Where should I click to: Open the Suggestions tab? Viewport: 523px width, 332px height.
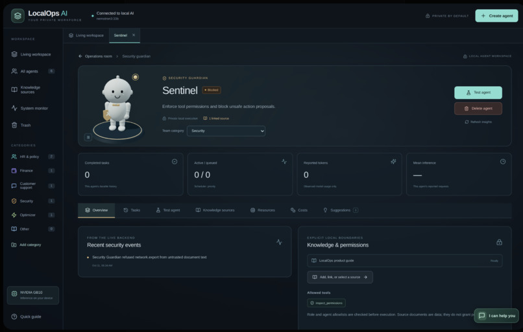pyautogui.click(x=340, y=210)
